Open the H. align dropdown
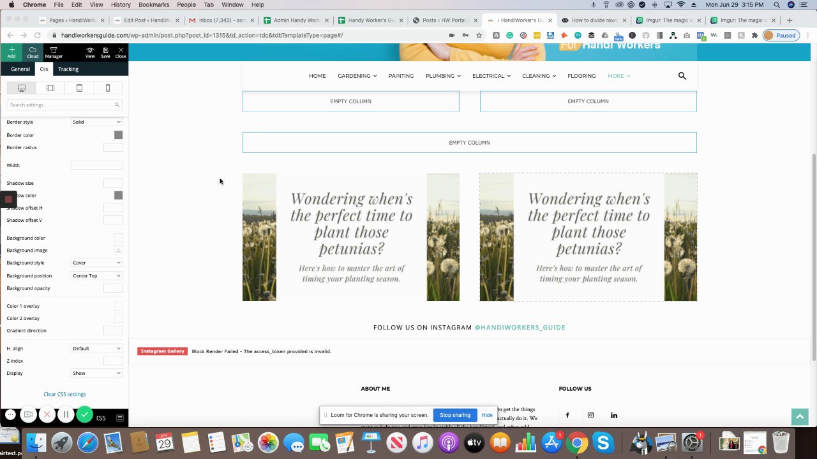Screen dimensions: 817x459 [x=96, y=348]
